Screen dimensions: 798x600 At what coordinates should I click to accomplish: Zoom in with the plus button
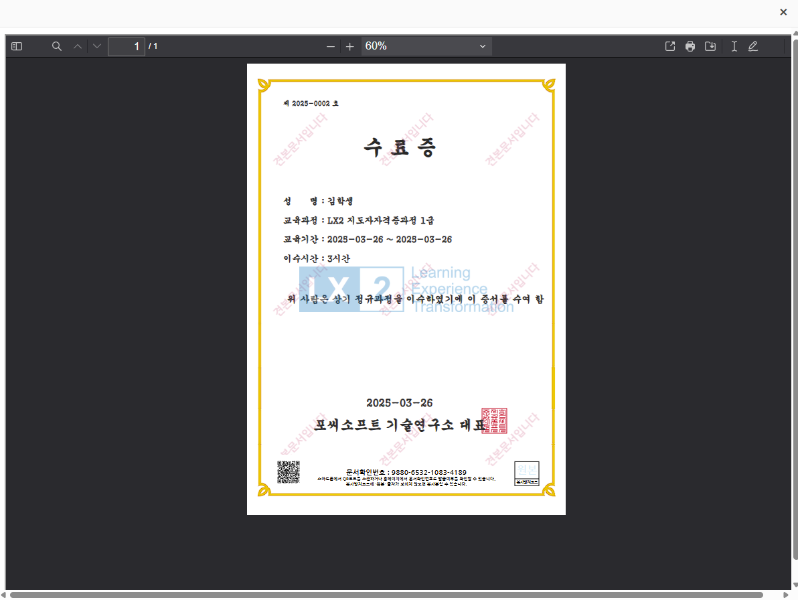tap(349, 46)
